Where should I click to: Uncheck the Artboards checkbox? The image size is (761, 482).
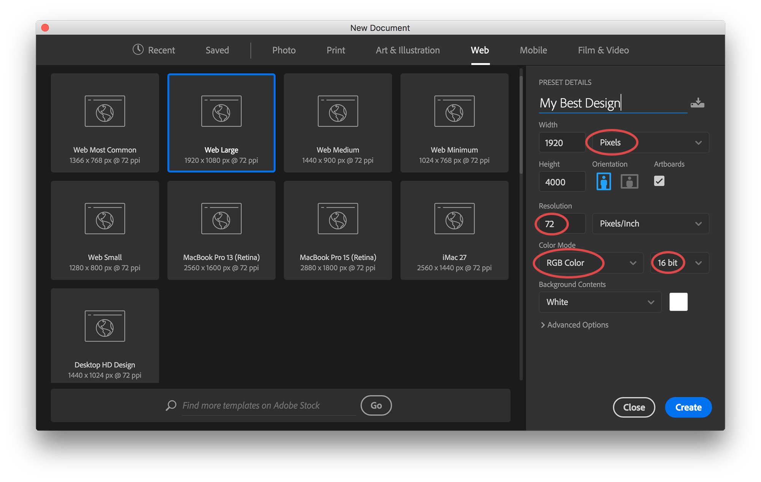coord(659,181)
